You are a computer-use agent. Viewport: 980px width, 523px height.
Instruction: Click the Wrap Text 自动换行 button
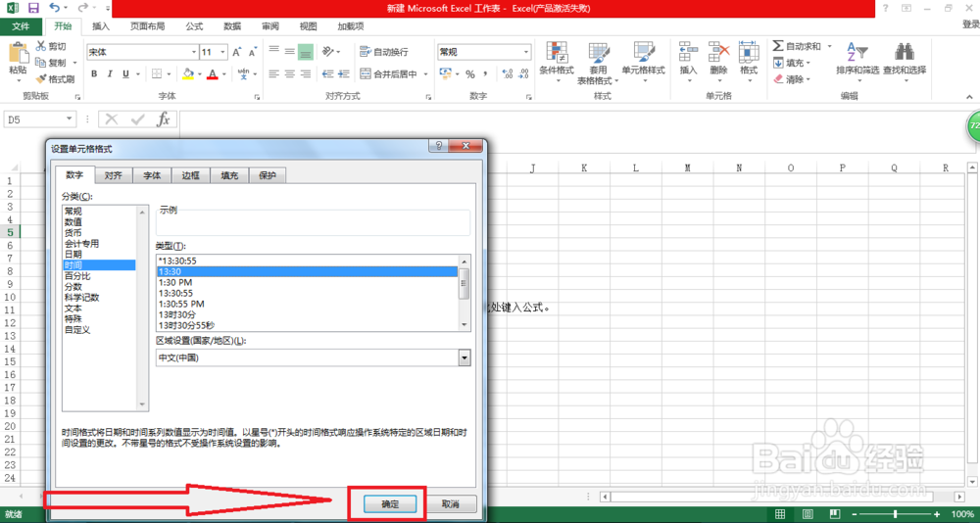point(384,52)
